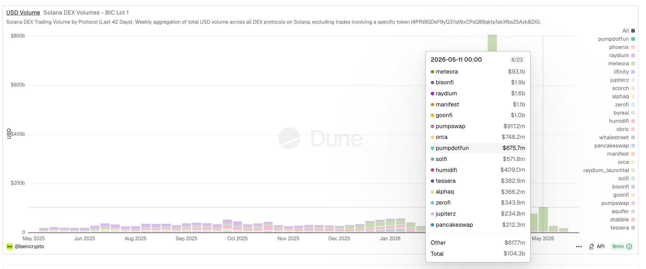This screenshot has height=269, width=646.
Task: Click the beincrypto avatar icon
Action: [9, 246]
